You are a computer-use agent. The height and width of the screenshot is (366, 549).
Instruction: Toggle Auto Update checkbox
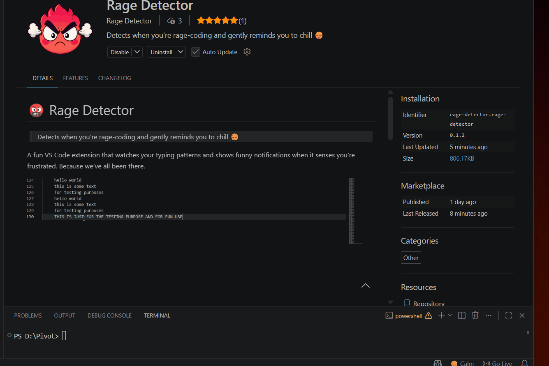[x=196, y=52]
